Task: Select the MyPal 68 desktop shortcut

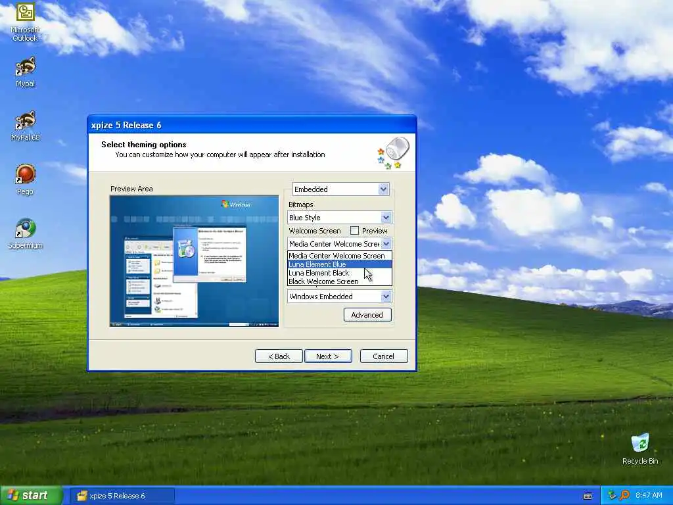Action: 25,126
